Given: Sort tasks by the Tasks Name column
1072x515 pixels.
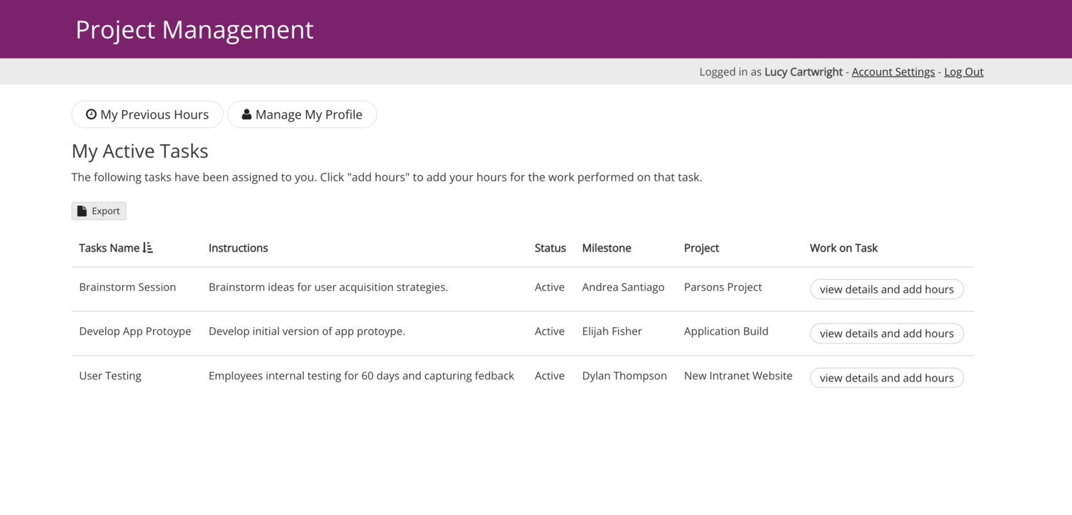Looking at the screenshot, I should [x=109, y=247].
